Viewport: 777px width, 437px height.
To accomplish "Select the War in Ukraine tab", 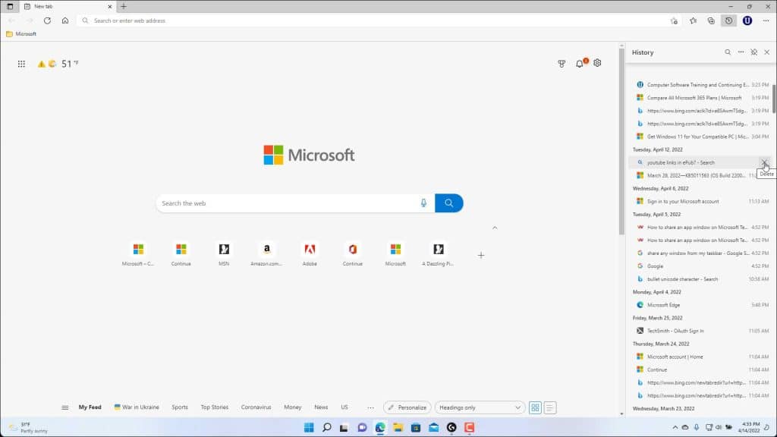I will (137, 407).
